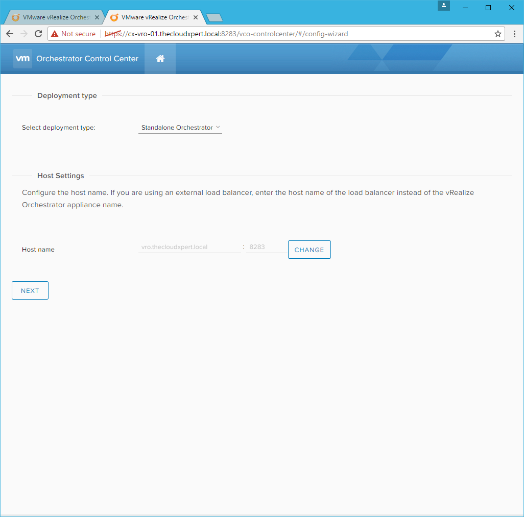Image resolution: width=524 pixels, height=517 pixels.
Task: Select the second VMware vRealize Orchestrator tab
Action: pos(153,17)
